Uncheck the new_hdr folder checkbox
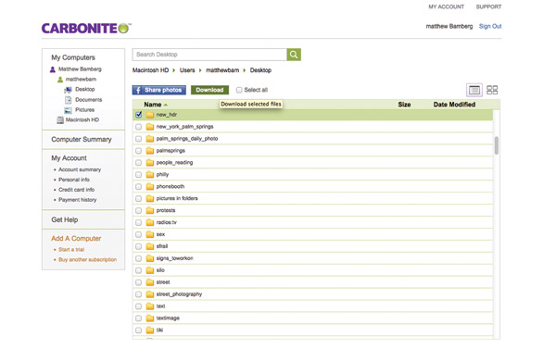 pos(139,115)
